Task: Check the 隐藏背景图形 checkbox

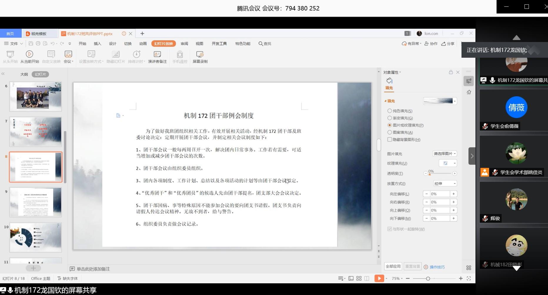Action: [390, 139]
